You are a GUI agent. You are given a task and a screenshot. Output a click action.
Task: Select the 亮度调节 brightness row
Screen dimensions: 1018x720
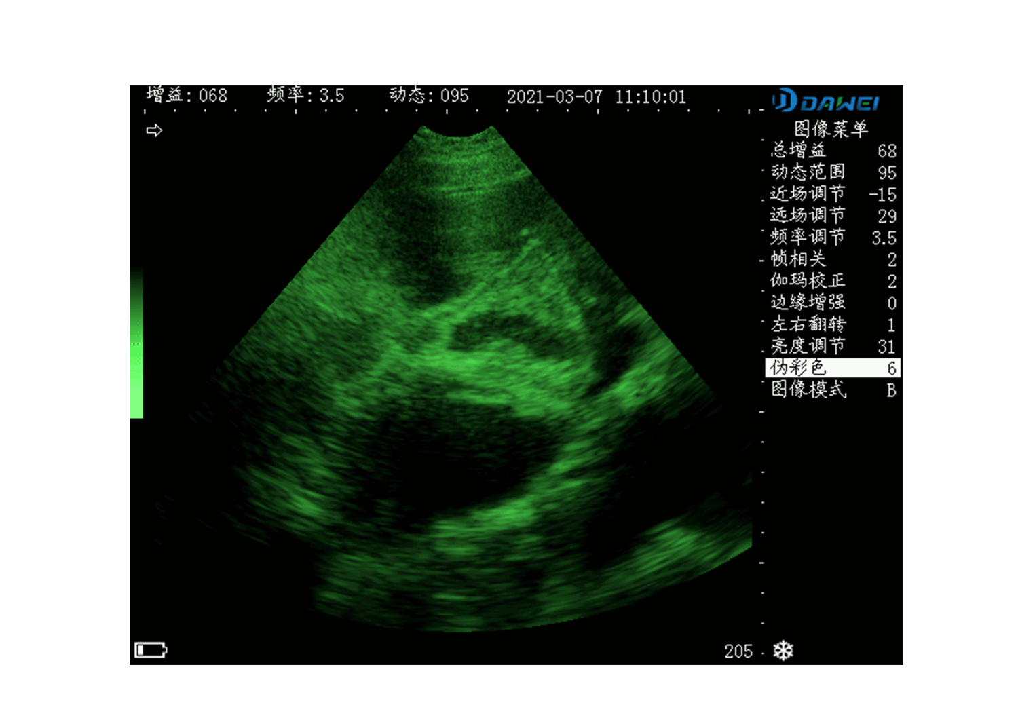[x=833, y=346]
